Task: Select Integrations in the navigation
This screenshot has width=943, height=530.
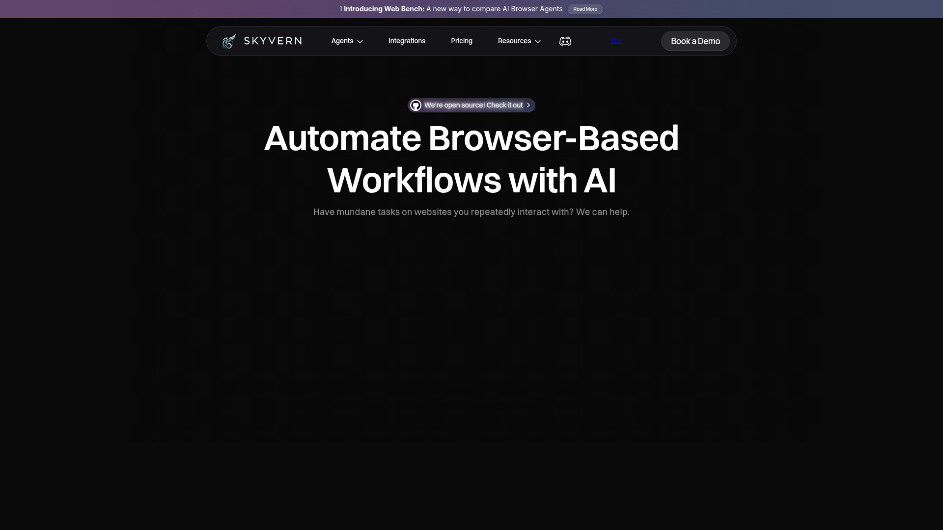Action: coord(407,41)
